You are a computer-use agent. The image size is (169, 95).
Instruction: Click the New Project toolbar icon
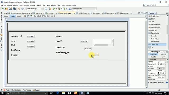(x=6, y=9)
